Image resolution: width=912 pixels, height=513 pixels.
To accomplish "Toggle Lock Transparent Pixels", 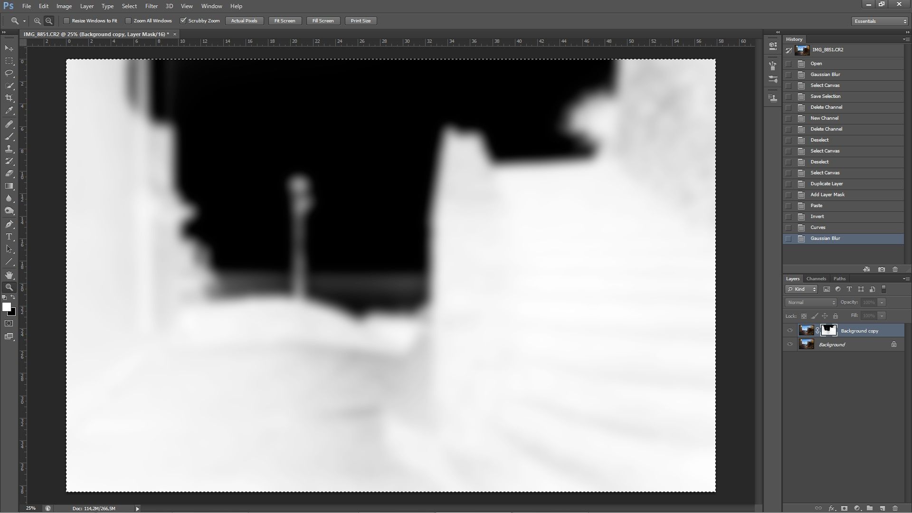I will point(804,316).
